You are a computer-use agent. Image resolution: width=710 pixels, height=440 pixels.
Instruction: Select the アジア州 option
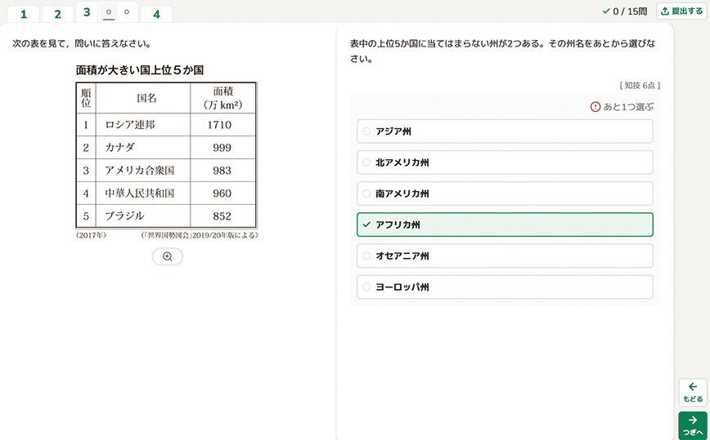point(505,131)
